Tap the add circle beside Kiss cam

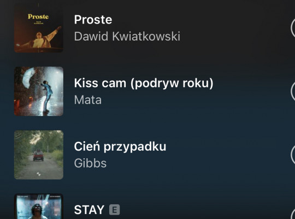click(x=293, y=91)
